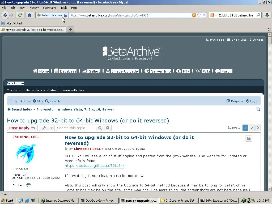Open C:\Documents and Settings taskbar folder
Screen dimensions: 272x204
coord(179,201)
